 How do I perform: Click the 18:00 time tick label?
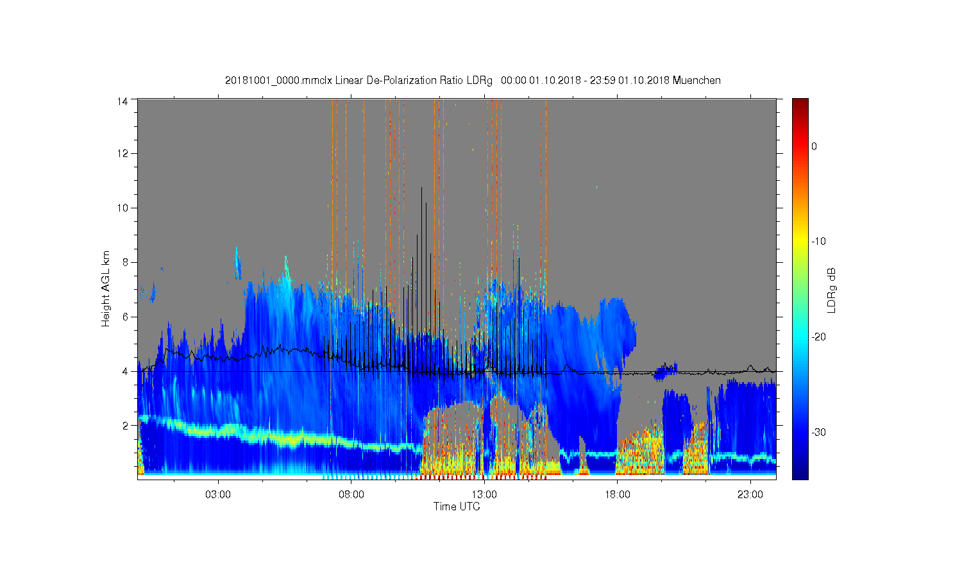tap(617, 495)
